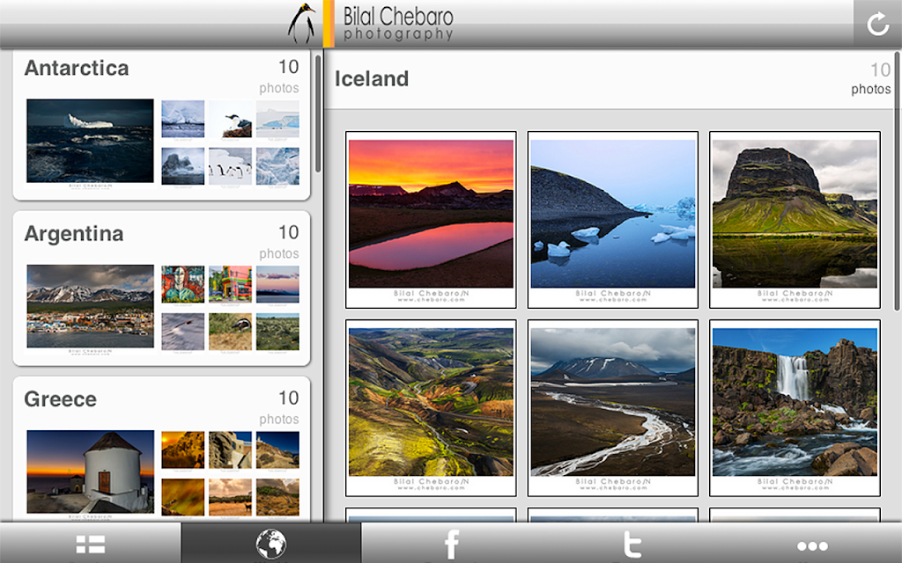View Argentina colorful mural face thumbnail
The height and width of the screenshot is (563, 902).
point(183,284)
